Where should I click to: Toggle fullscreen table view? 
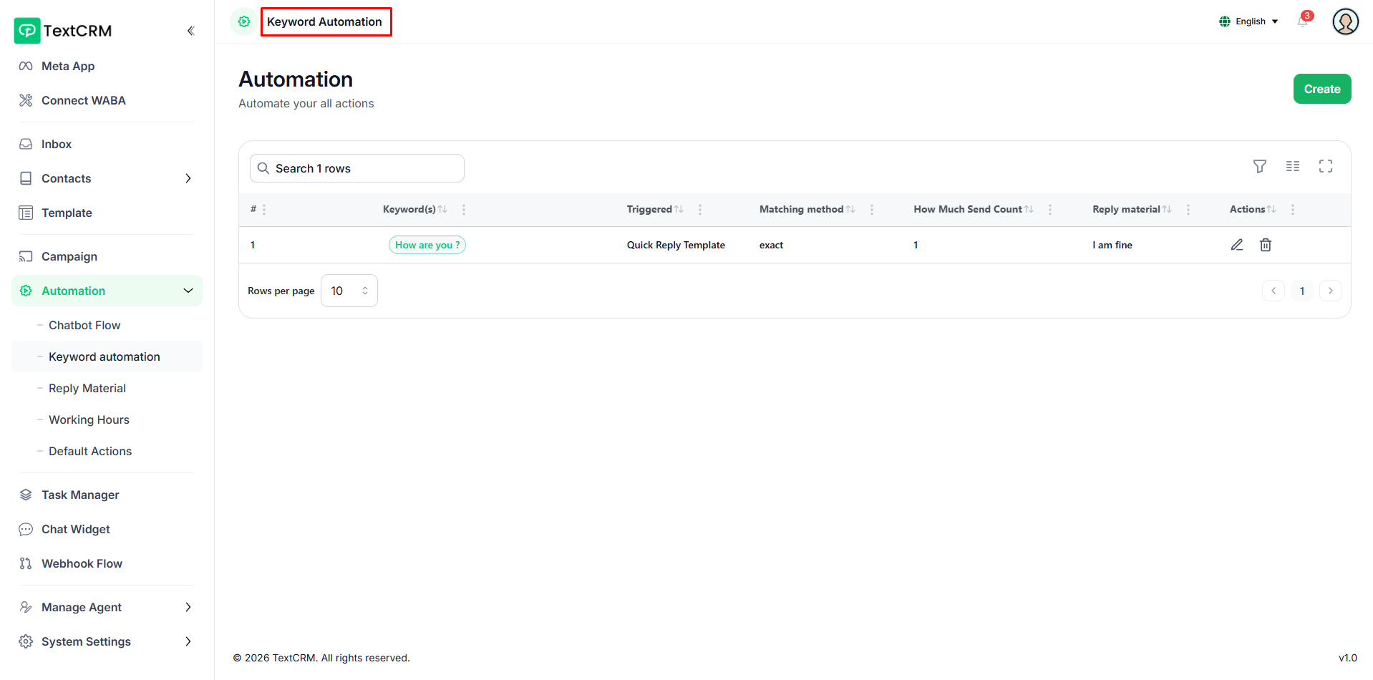[1325, 166]
